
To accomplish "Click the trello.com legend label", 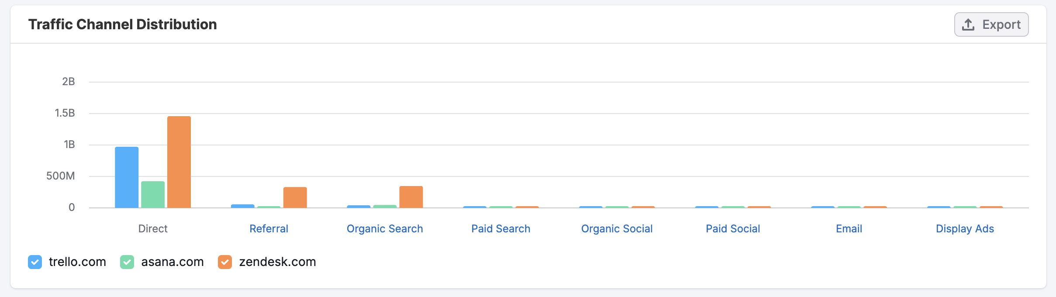I will pyautogui.click(x=77, y=262).
